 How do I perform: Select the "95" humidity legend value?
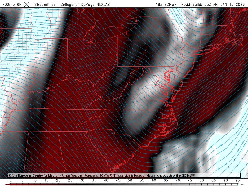coord(237,180)
